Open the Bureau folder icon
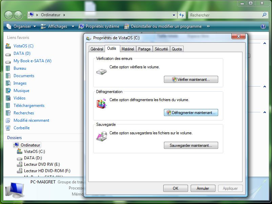 point(8,68)
